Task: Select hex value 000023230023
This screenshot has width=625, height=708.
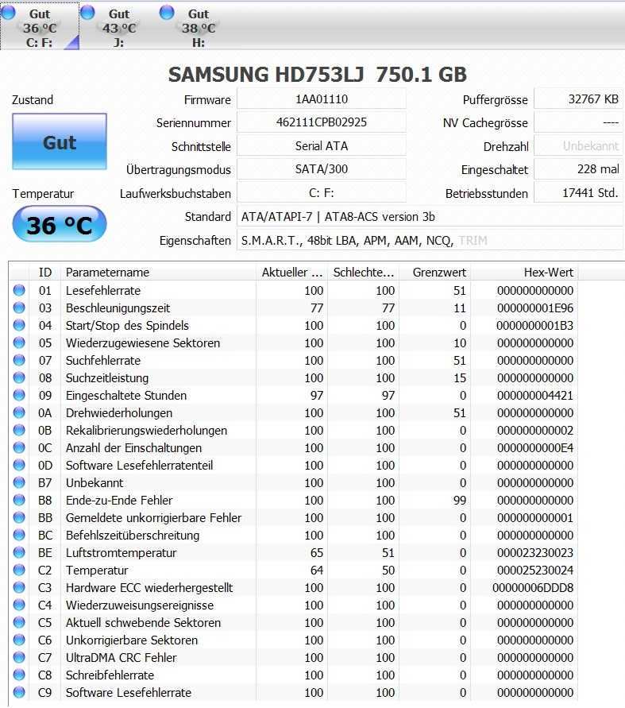Action: pyautogui.click(x=534, y=553)
